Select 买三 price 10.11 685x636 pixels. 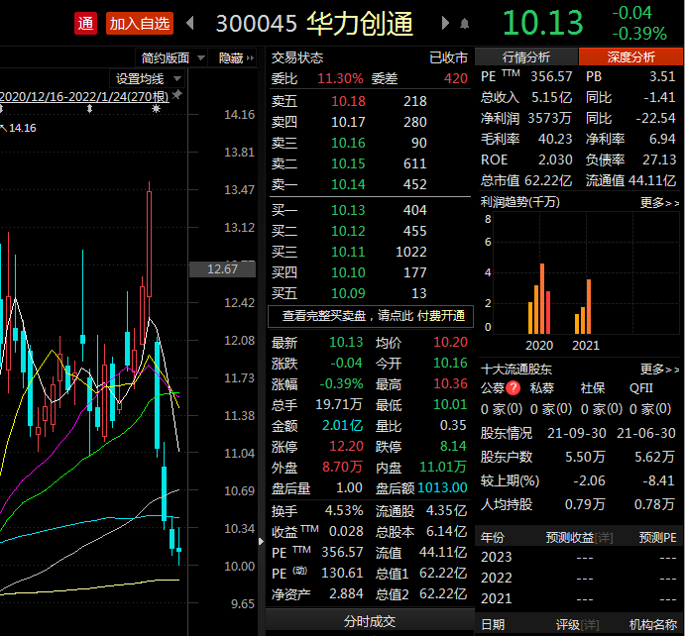(348, 252)
